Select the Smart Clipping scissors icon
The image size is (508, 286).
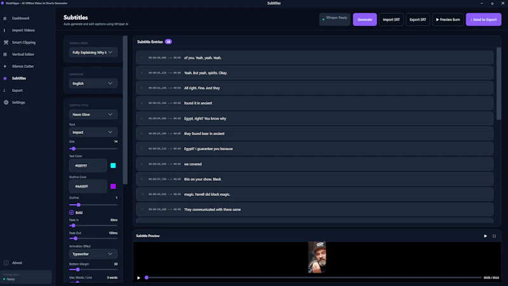click(6, 42)
